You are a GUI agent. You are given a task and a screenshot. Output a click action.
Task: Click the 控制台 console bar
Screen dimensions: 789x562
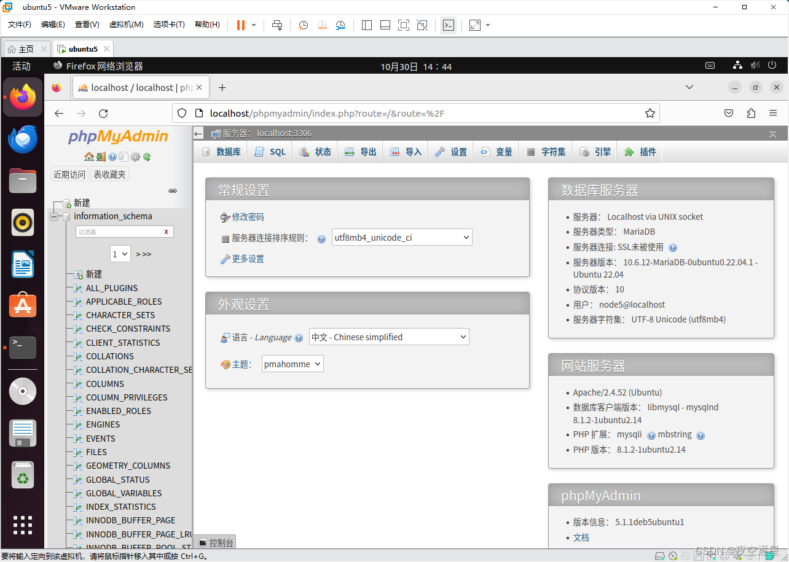[x=214, y=542]
